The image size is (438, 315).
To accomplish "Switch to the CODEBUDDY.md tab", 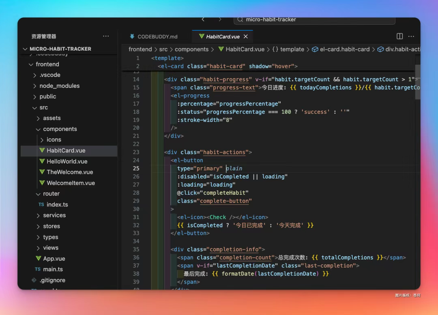I will pyautogui.click(x=157, y=36).
